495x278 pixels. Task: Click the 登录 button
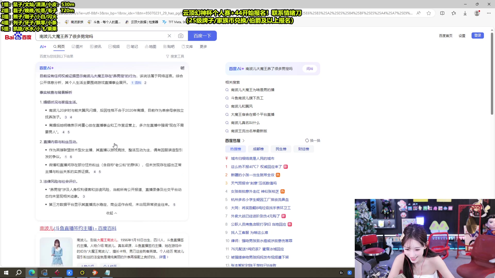(478, 36)
